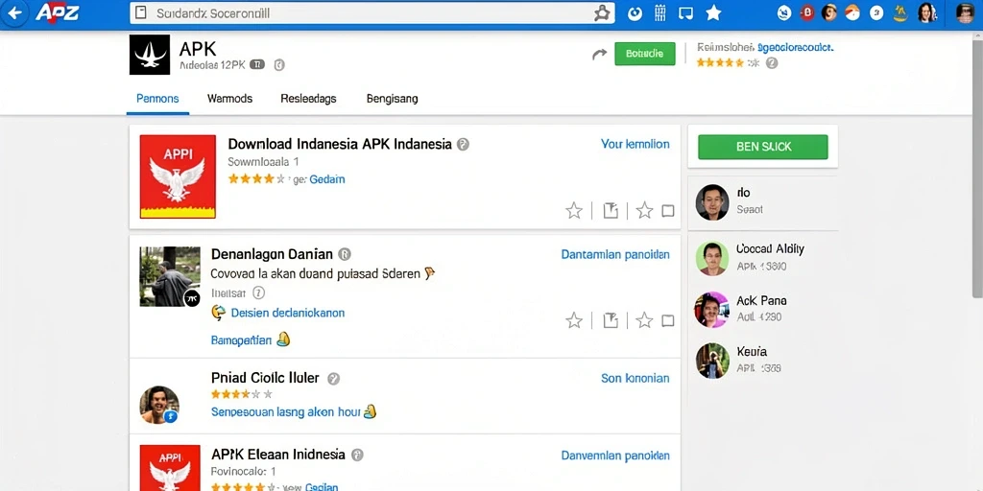Open sidebar user rlo avatar
The height and width of the screenshot is (491, 983).
click(712, 202)
